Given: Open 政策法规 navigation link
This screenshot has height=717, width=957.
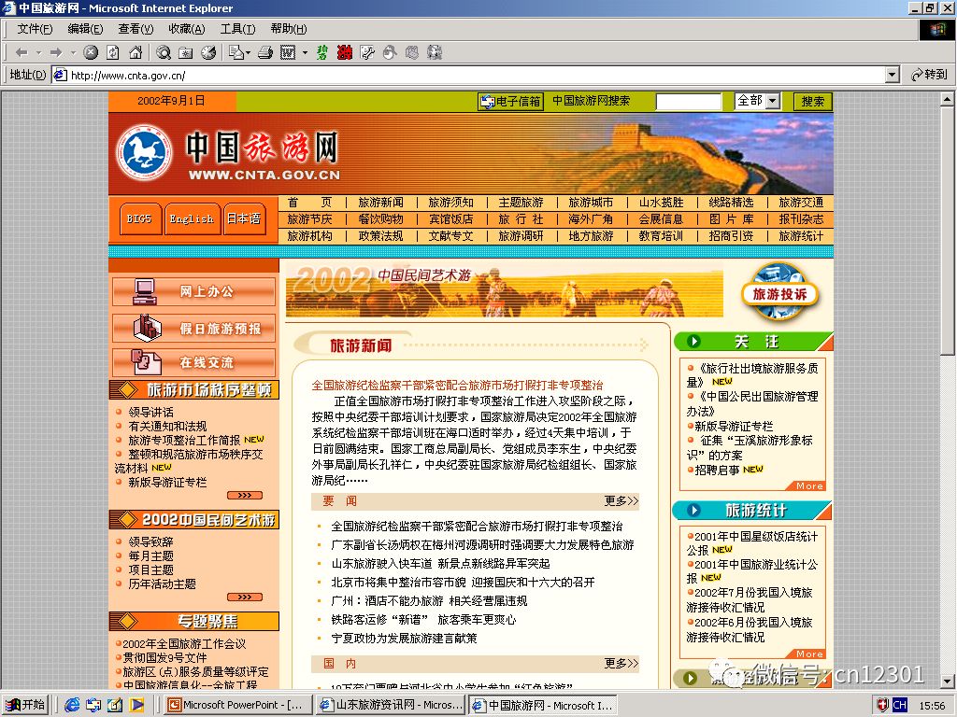Looking at the screenshot, I should click(x=381, y=236).
